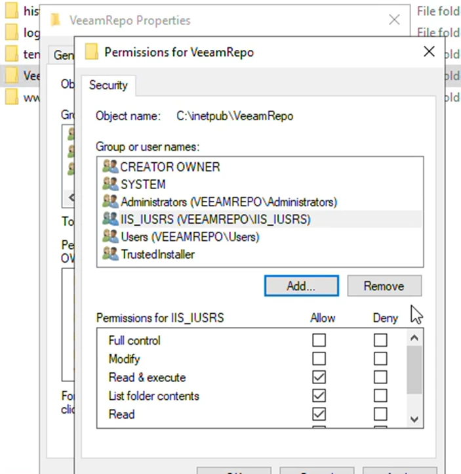Click the IIS_IUSRS user group icon
The height and width of the screenshot is (474, 461).
[110, 219]
